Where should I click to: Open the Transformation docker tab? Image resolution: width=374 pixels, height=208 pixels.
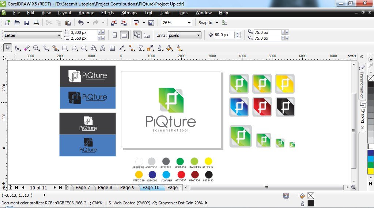[362, 82]
